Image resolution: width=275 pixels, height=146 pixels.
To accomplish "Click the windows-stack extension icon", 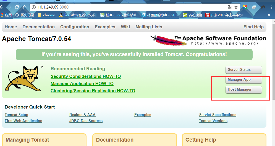I will point(254,7).
